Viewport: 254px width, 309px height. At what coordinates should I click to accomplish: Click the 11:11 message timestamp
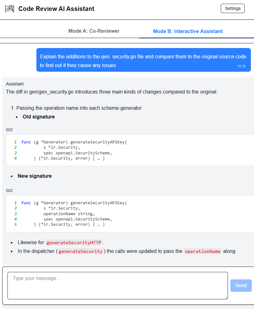pos(242,66)
